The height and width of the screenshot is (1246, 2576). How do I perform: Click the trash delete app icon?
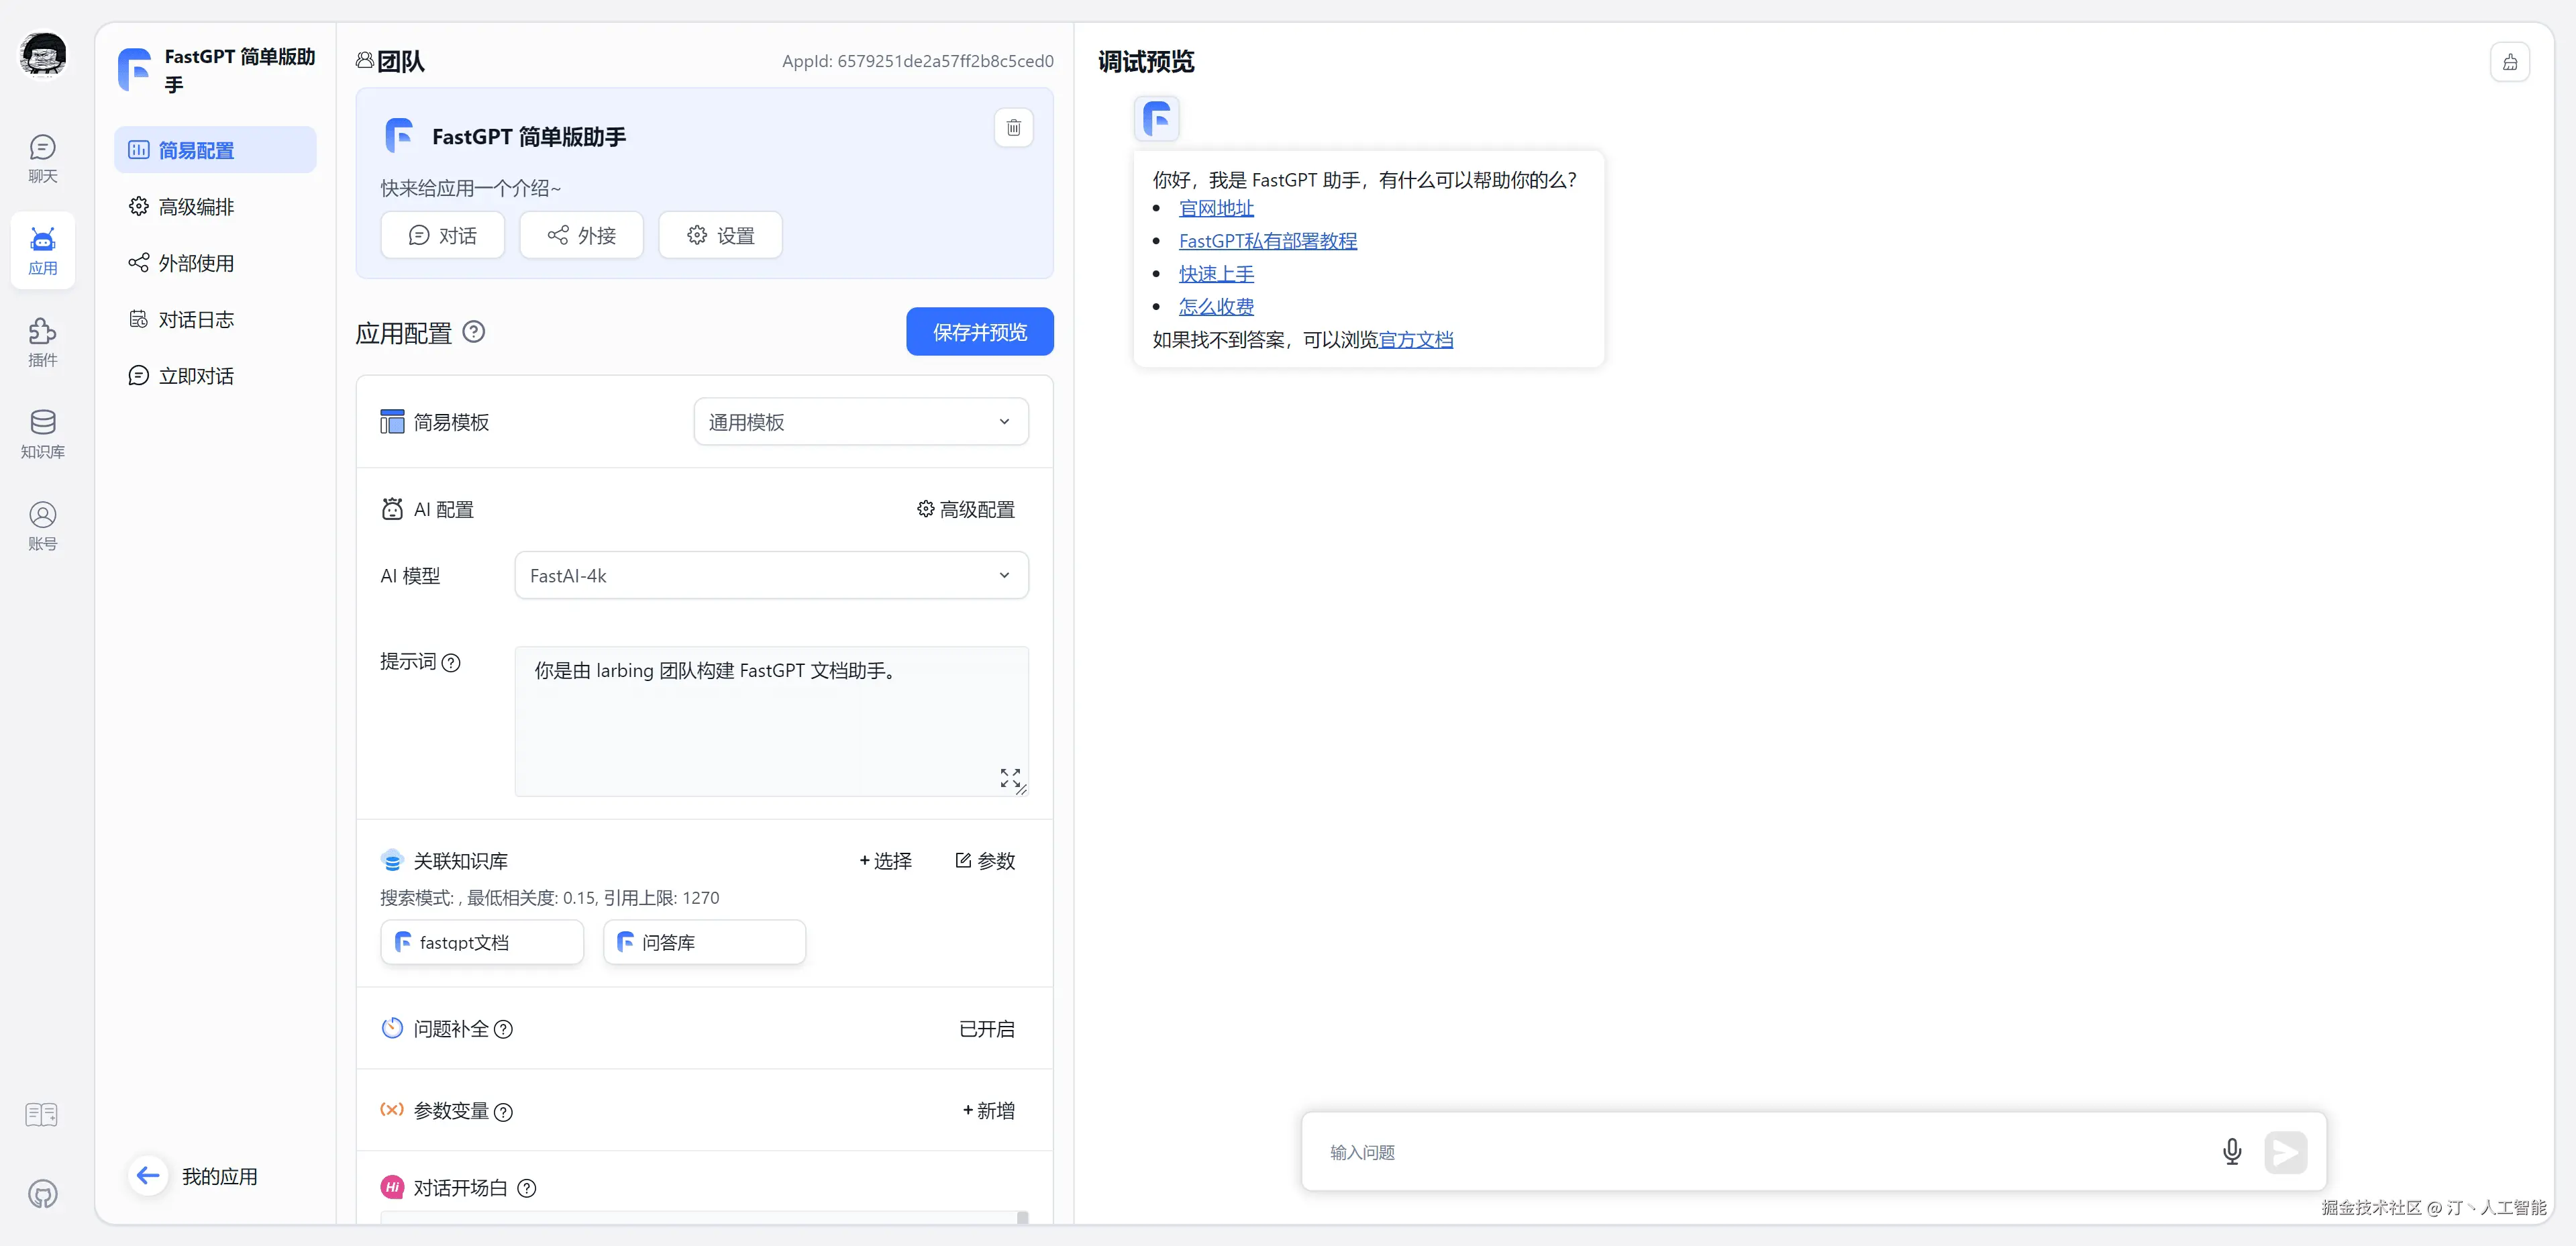[x=1013, y=127]
